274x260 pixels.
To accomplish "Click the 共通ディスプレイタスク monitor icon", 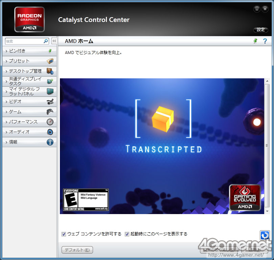I will pyautogui.click(x=50, y=81).
